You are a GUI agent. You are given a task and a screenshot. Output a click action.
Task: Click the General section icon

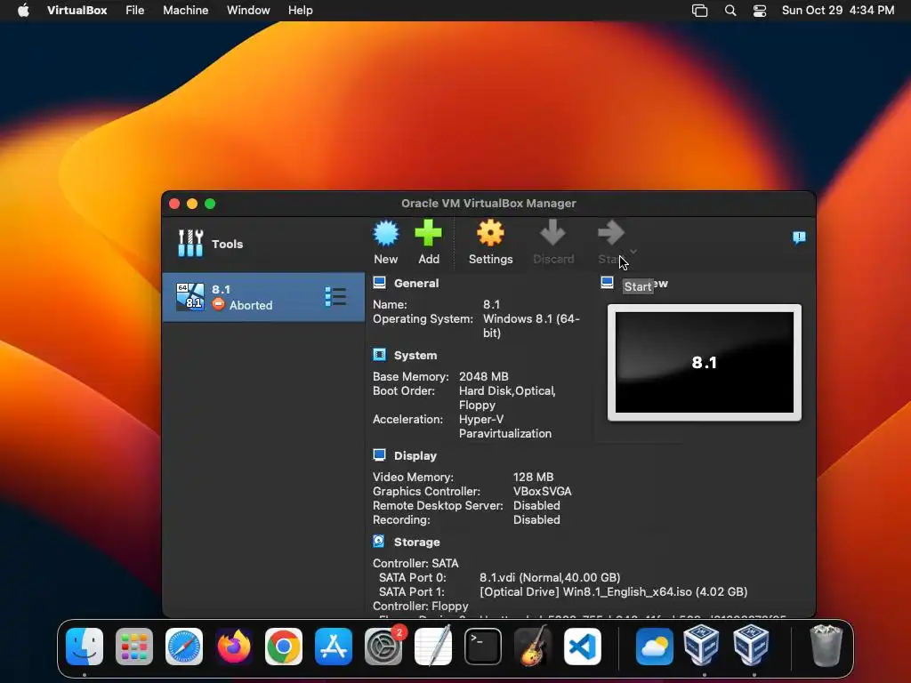379,283
